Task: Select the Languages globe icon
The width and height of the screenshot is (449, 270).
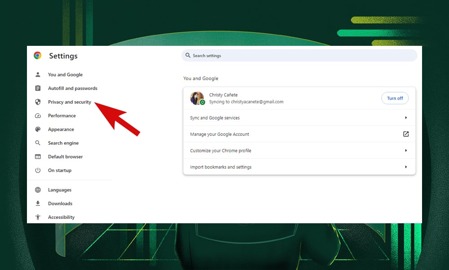Action: coord(38,190)
